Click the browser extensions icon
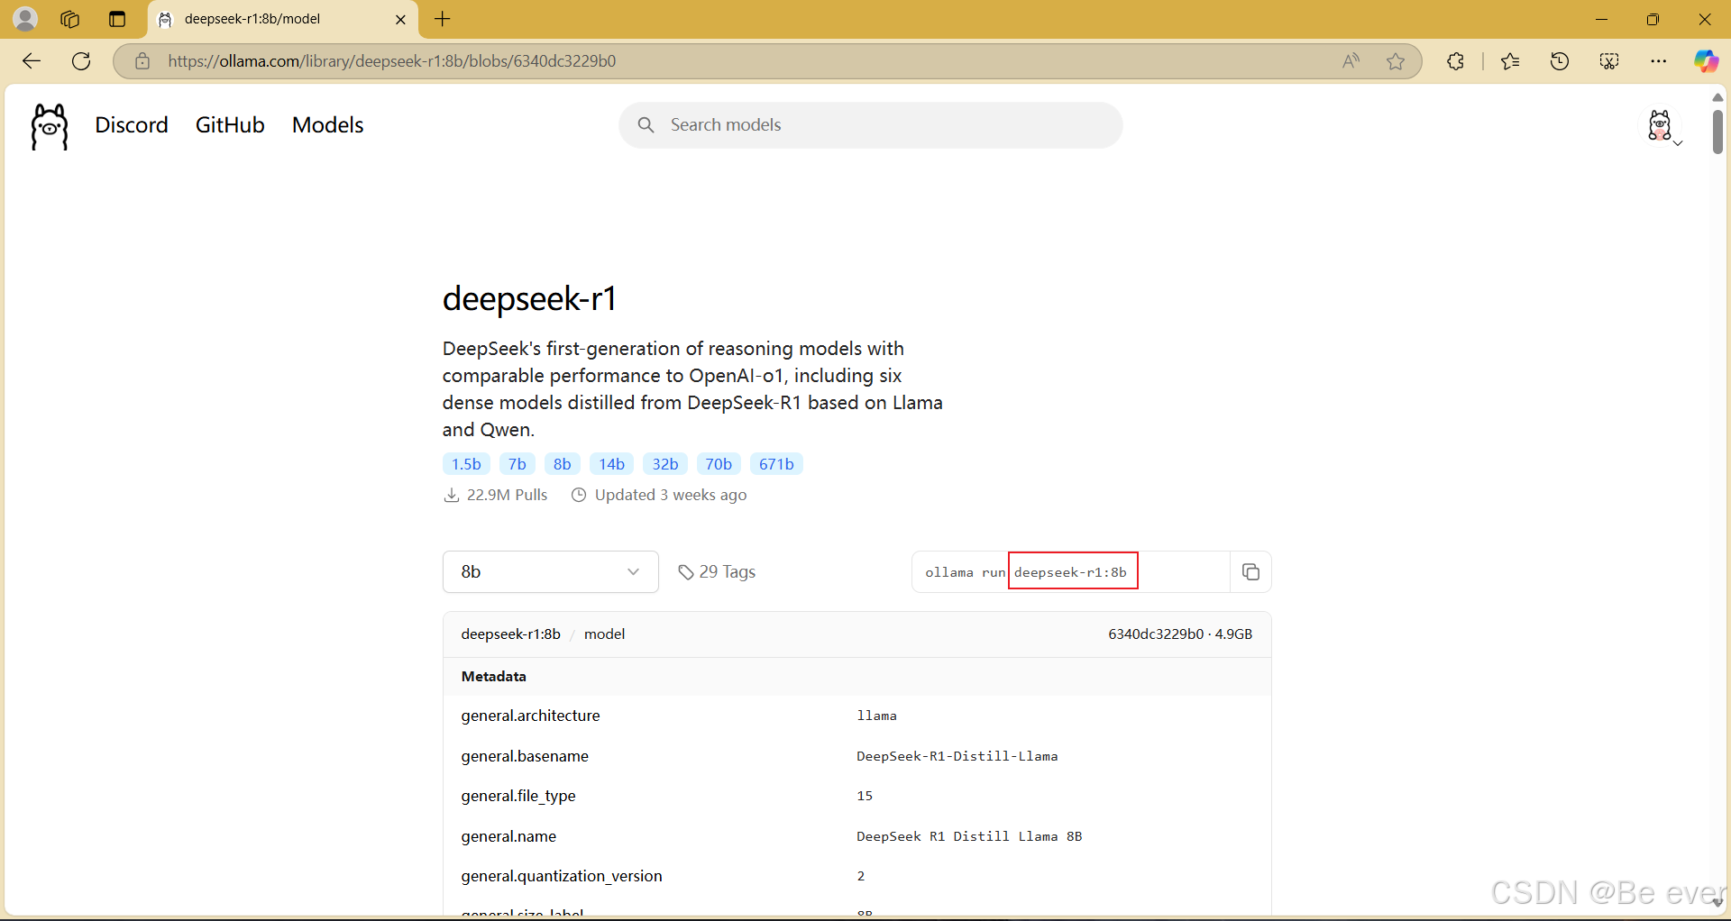This screenshot has width=1731, height=921. tap(1456, 60)
